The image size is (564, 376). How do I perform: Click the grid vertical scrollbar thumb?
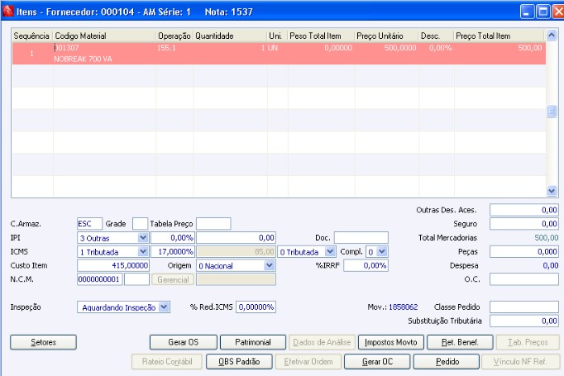552,112
